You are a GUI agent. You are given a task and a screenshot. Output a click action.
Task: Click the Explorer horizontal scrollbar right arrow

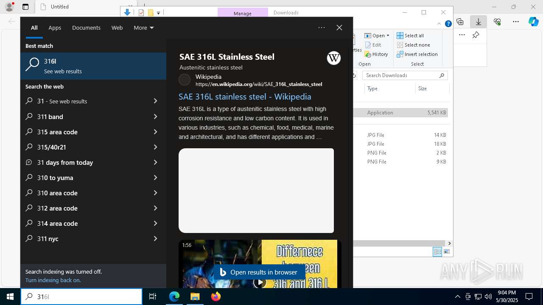click(x=449, y=244)
